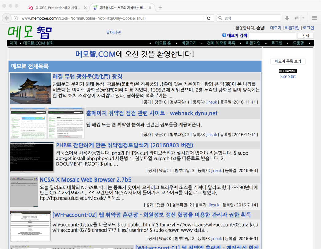Open 전체 메모쨉 목록 in the menu bar

point(221,43)
